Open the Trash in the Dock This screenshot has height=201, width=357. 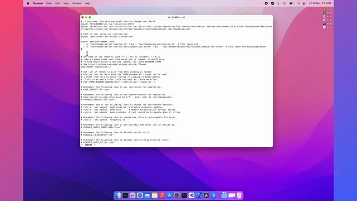pyautogui.click(x=239, y=195)
